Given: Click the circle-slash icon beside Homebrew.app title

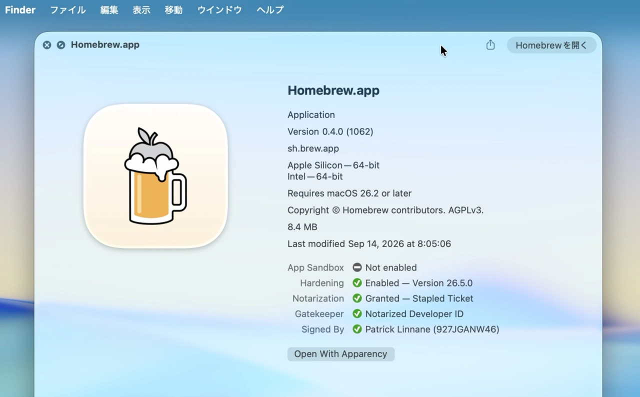Looking at the screenshot, I should click(61, 45).
